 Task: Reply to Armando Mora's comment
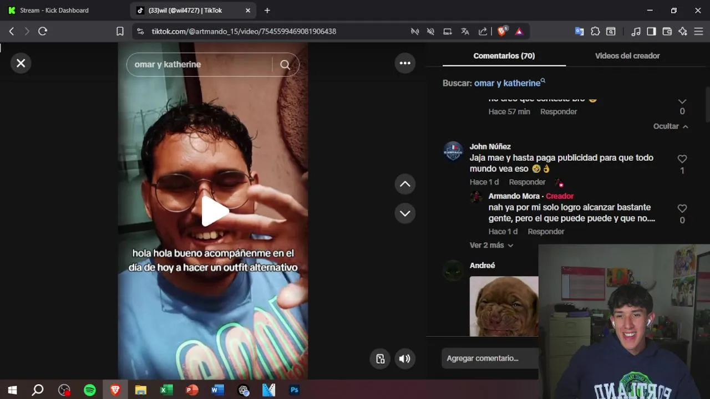coord(546,232)
